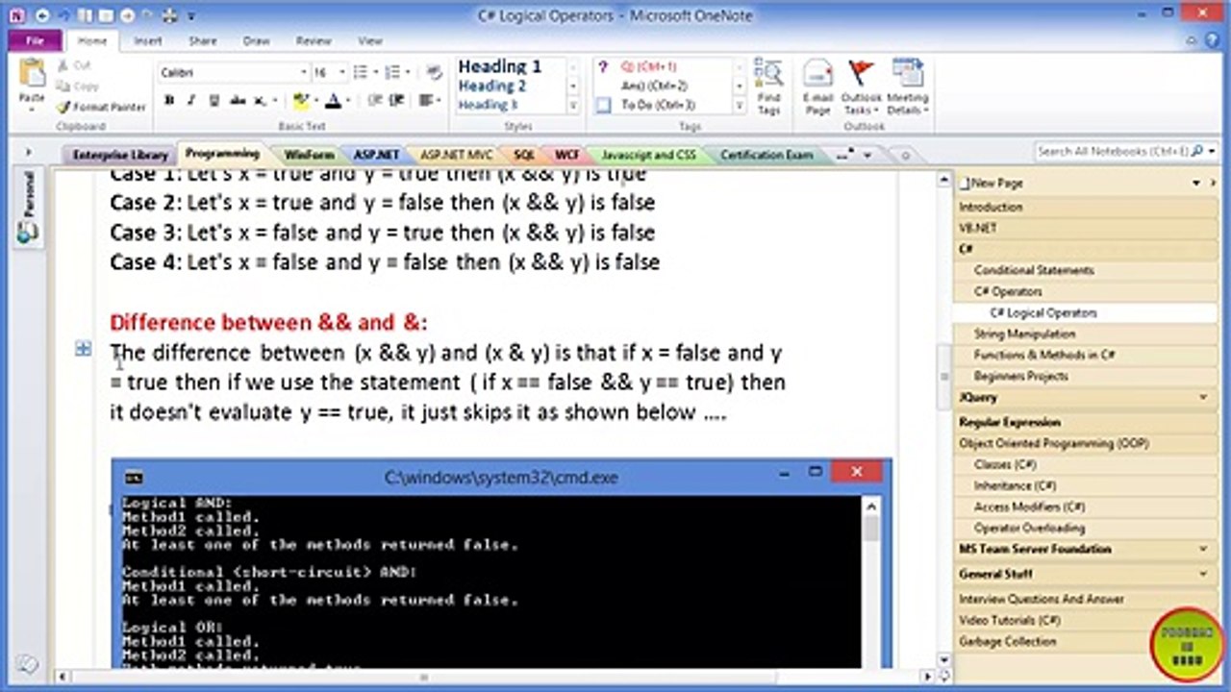Apply the text highlight color
1231x692 pixels.
[301, 100]
